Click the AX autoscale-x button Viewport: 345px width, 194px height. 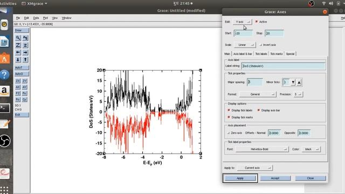[18, 87]
